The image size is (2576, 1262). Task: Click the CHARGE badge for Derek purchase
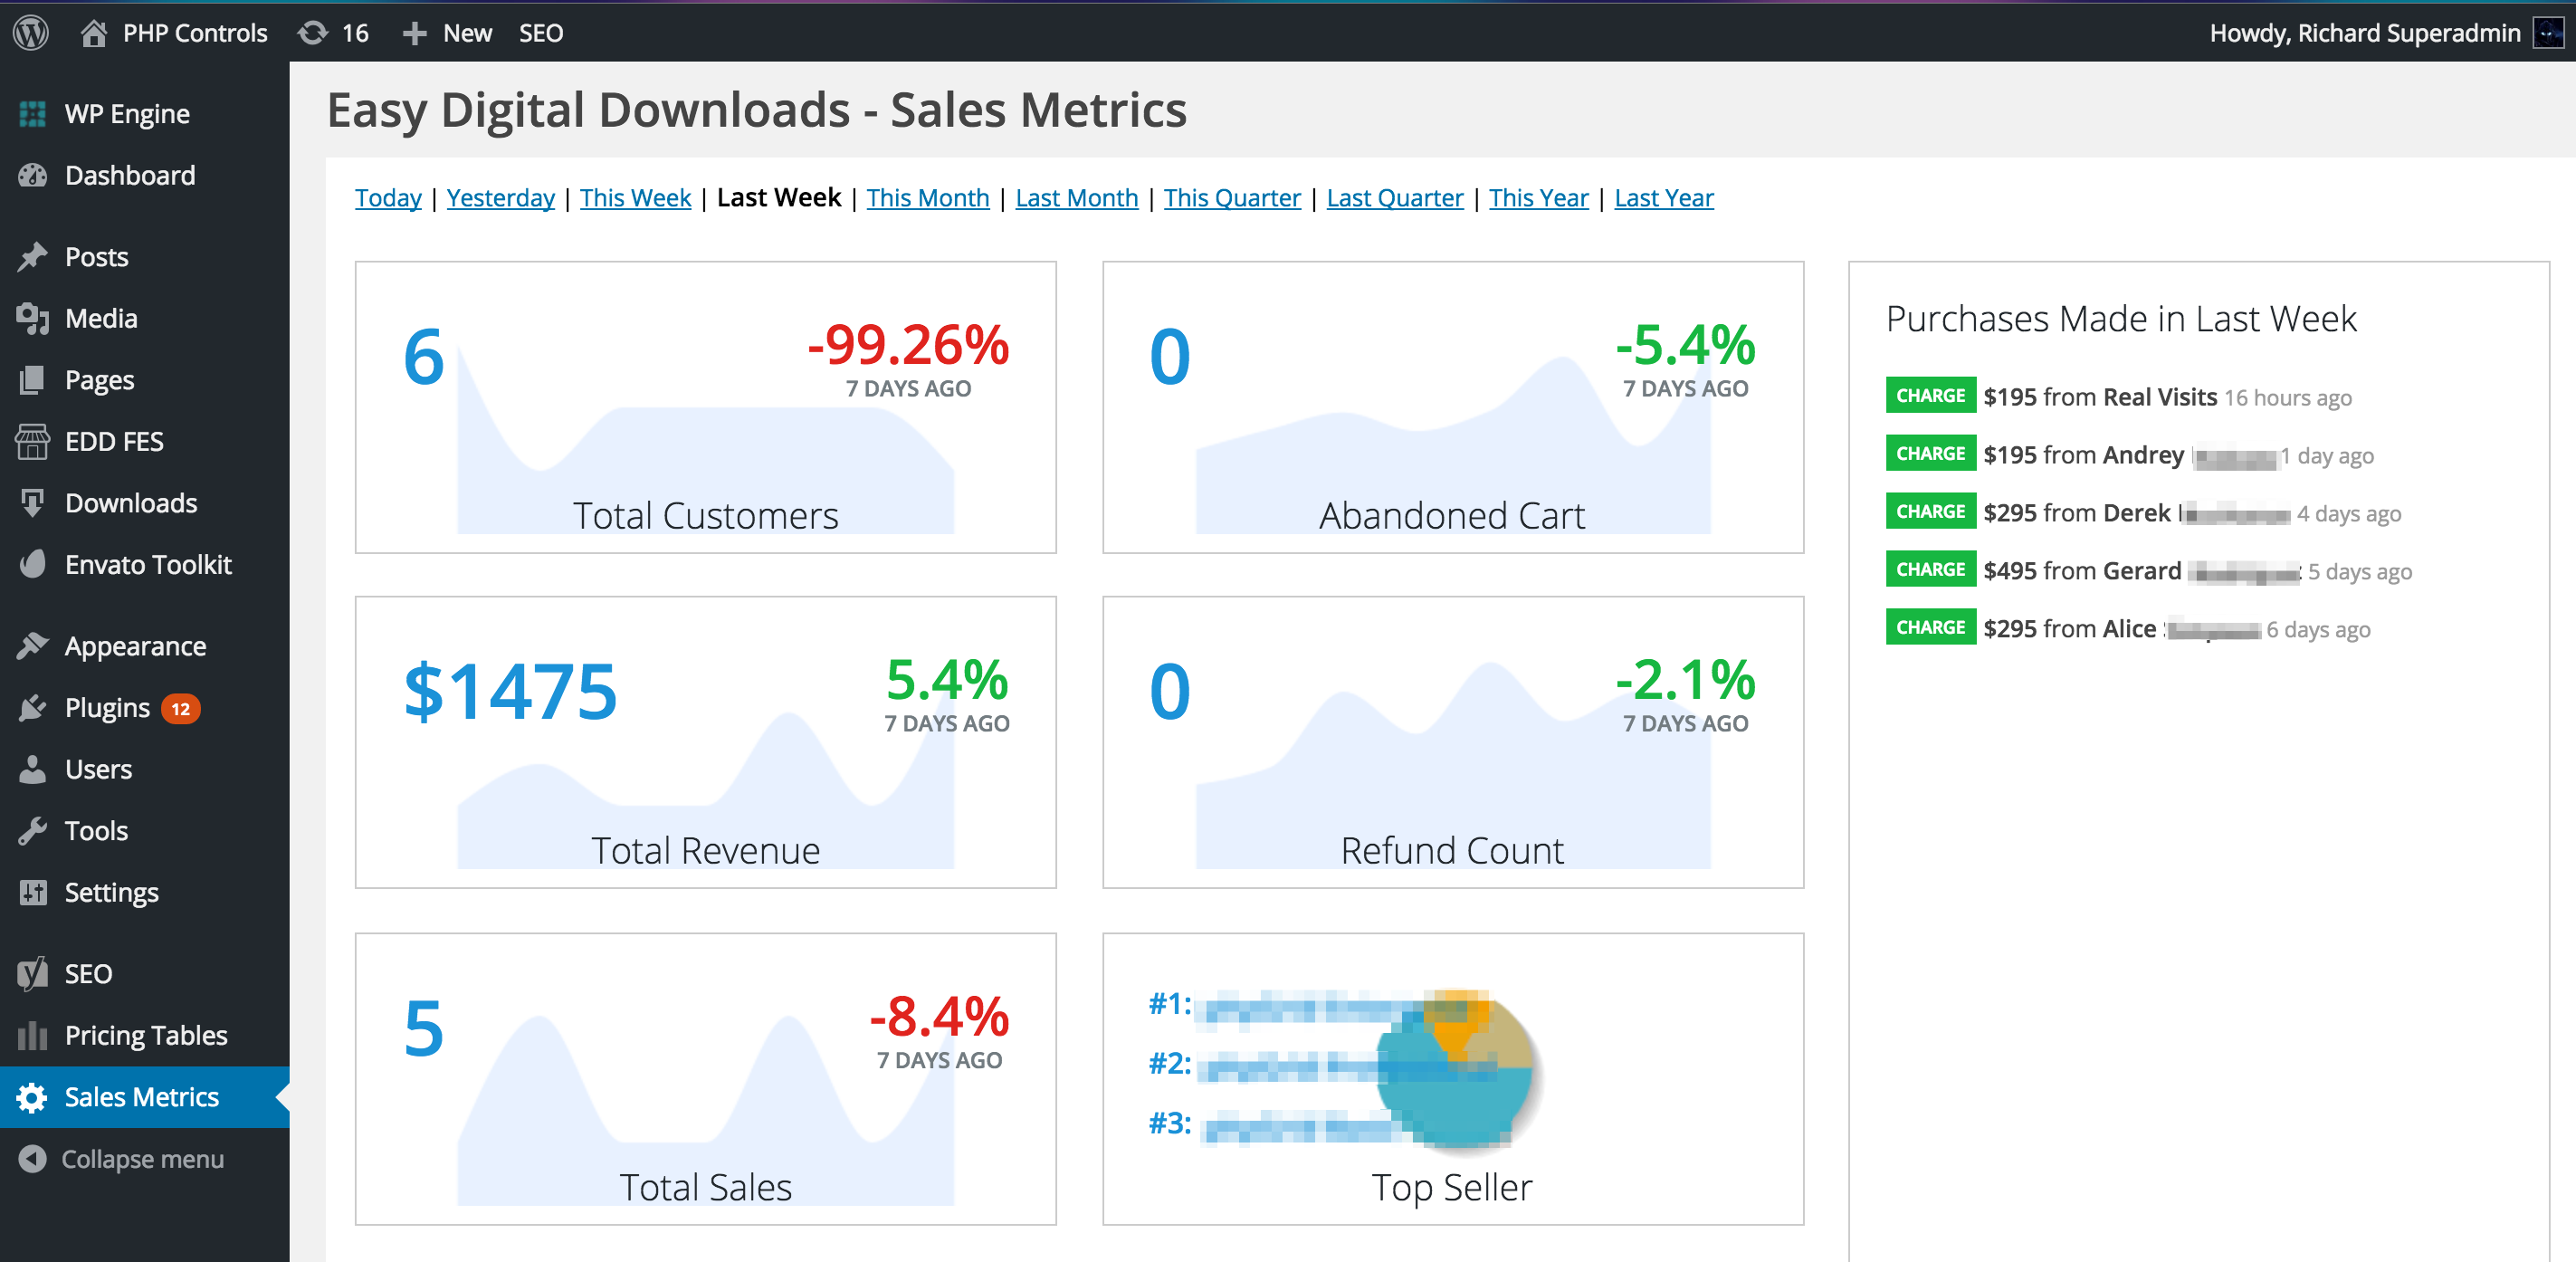(x=1930, y=511)
